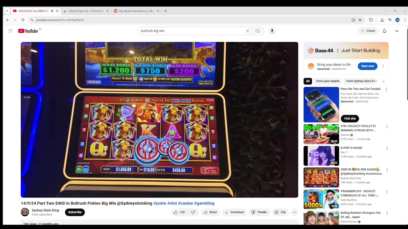Open media controls in Chrome toolbar
The image size is (408, 229).
click(390, 20)
